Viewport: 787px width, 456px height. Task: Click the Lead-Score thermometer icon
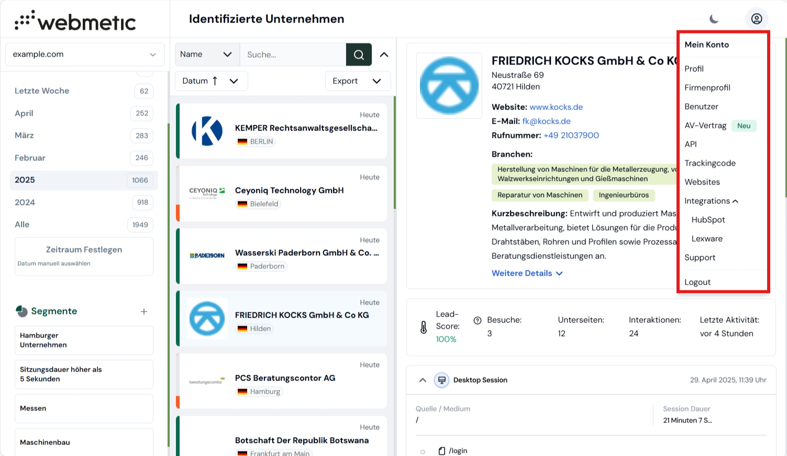(x=424, y=327)
